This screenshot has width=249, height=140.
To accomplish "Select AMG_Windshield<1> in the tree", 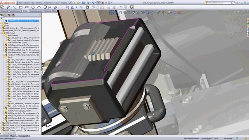I will (x=22, y=123).
